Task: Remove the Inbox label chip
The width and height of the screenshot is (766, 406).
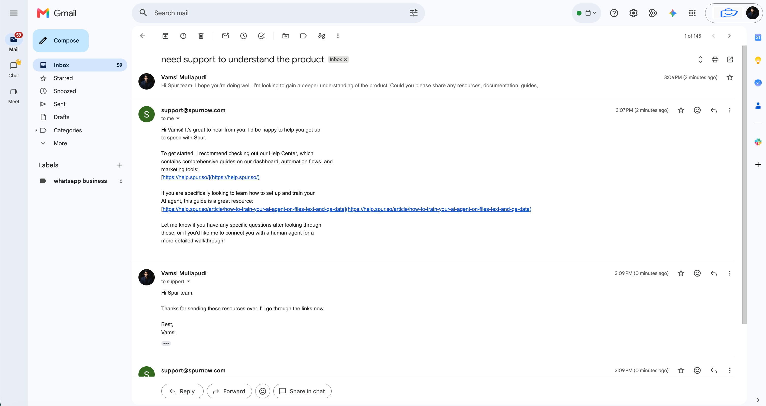Action: [346, 60]
